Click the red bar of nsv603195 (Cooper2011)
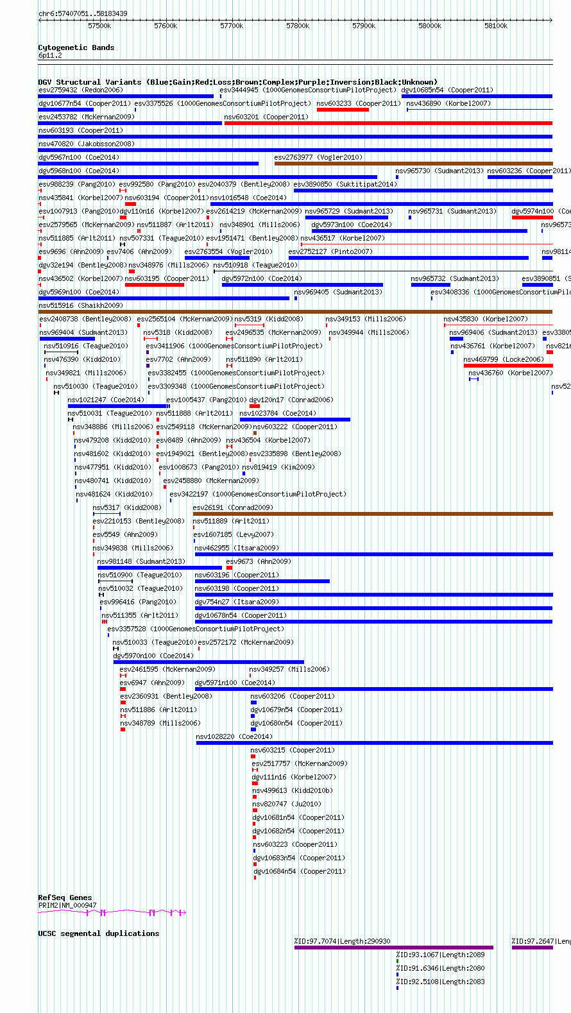 click(155, 285)
